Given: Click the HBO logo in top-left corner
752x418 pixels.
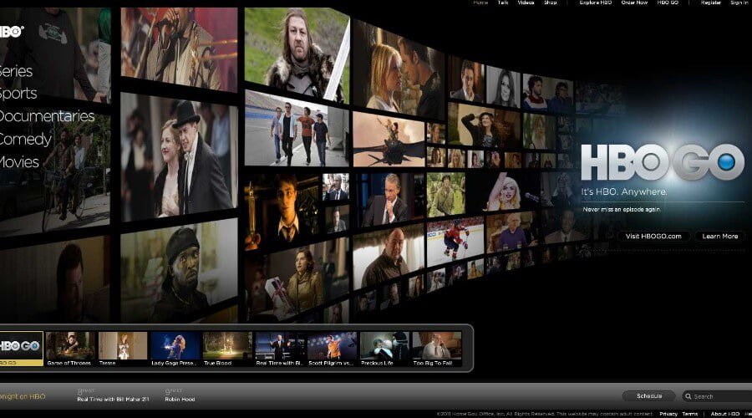Looking at the screenshot, I should (12, 32).
